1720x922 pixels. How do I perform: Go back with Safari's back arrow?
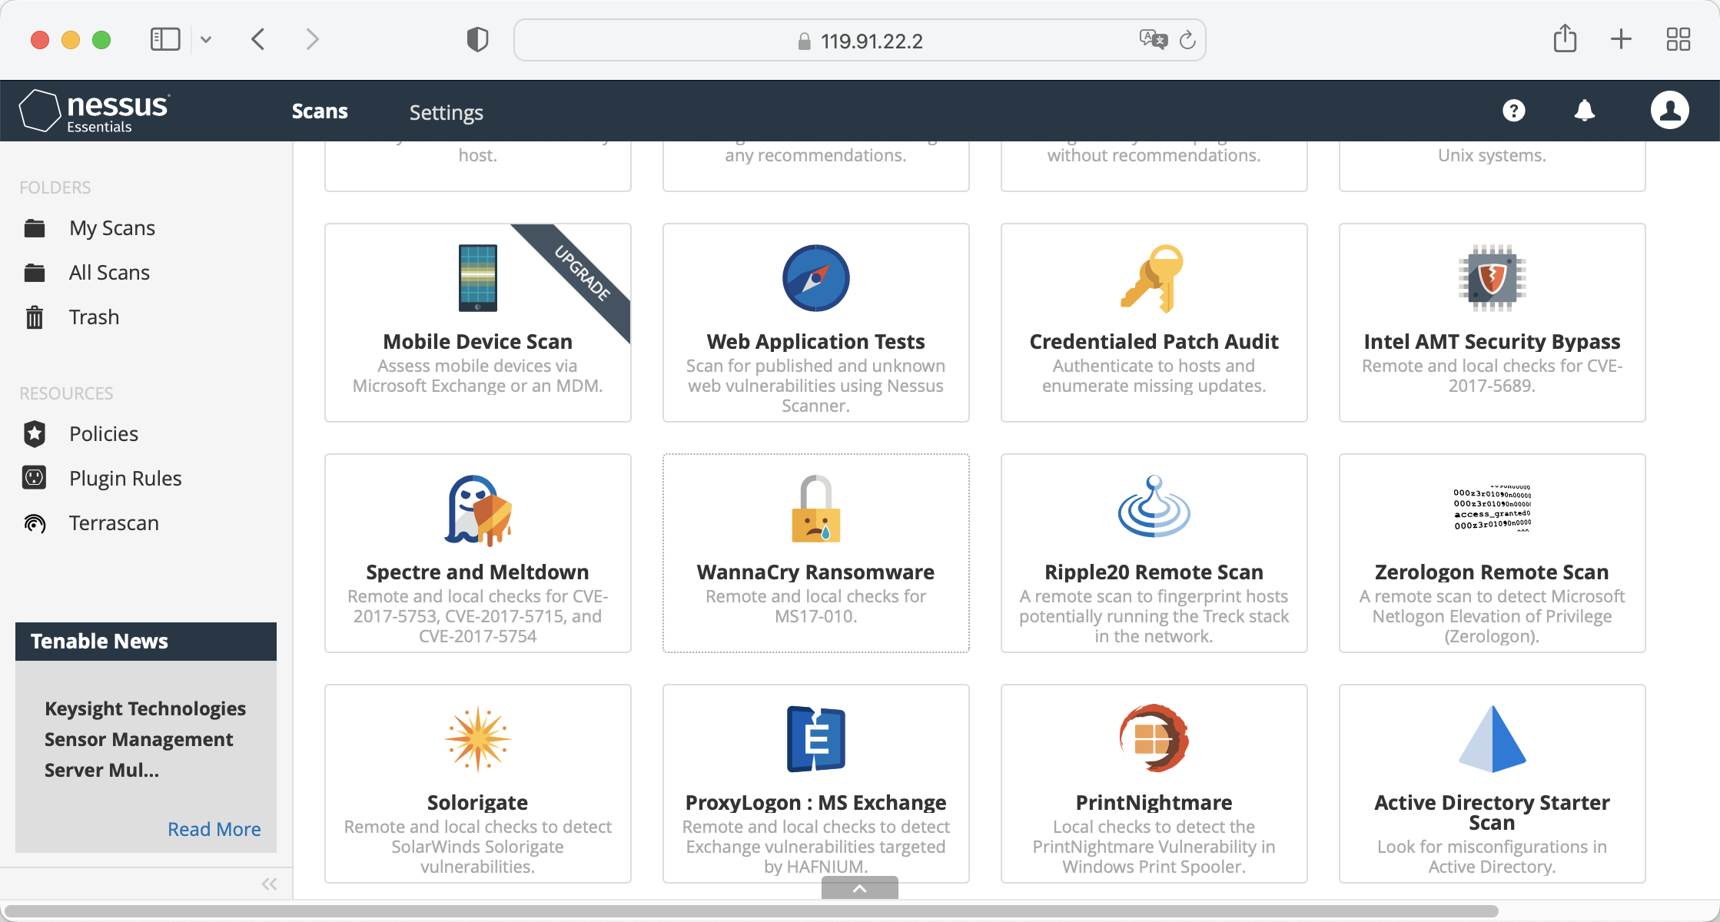pos(258,39)
